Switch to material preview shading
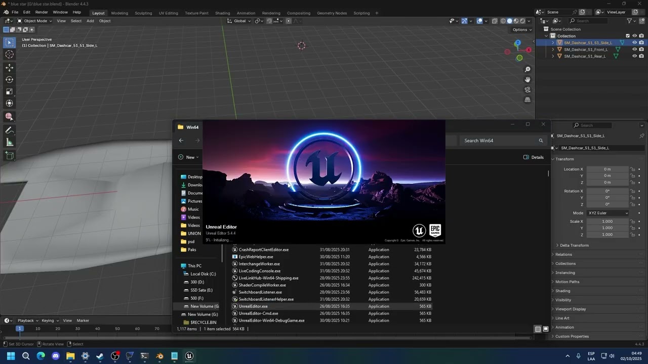The image size is (648, 364). point(516,21)
